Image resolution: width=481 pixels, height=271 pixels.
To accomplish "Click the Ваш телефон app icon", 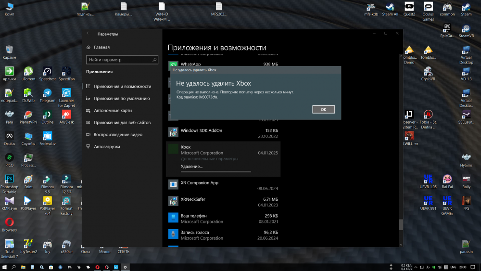I will tap(173, 218).
